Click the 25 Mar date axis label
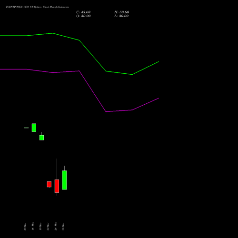The image size is (238, 238). pos(63,227)
